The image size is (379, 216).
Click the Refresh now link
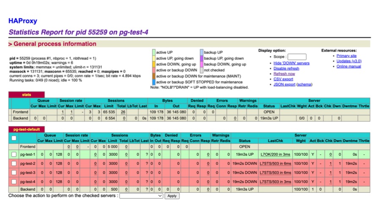click(284, 74)
